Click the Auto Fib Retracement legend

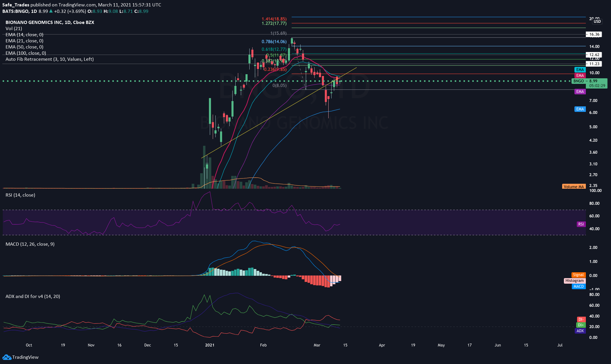click(50, 59)
